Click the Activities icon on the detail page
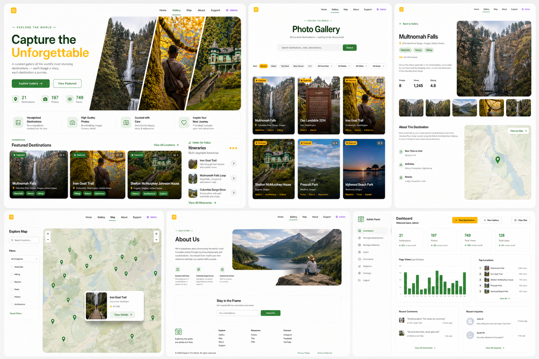 pyautogui.click(x=401, y=165)
